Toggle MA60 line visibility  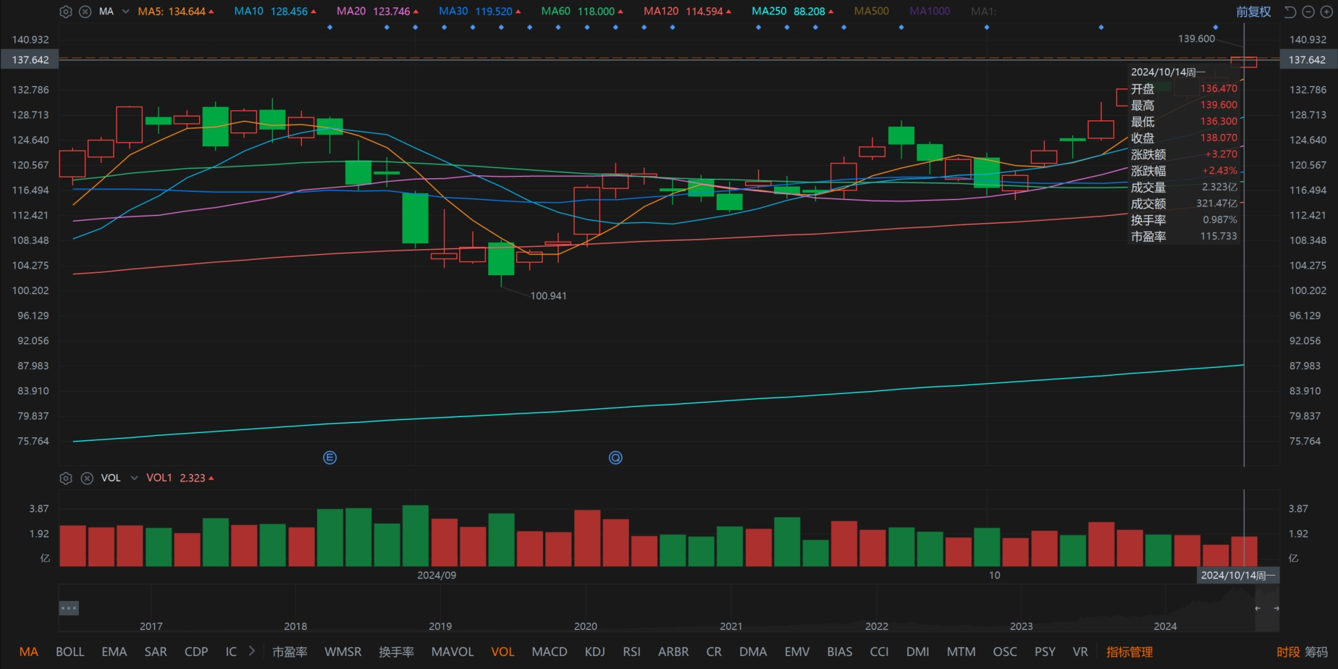tap(582, 12)
